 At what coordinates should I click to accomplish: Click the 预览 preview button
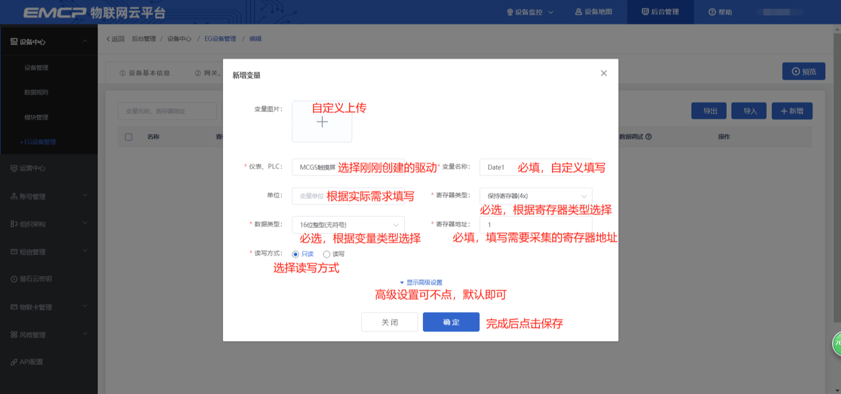click(x=803, y=71)
